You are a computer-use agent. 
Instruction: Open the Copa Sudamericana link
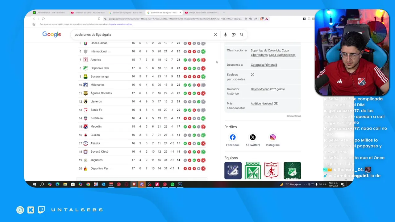pos(282,55)
